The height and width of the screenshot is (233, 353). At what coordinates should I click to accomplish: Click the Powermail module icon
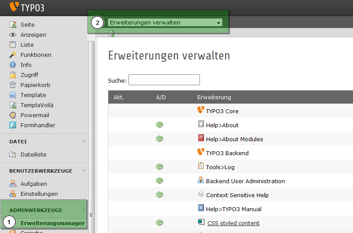click(x=13, y=115)
